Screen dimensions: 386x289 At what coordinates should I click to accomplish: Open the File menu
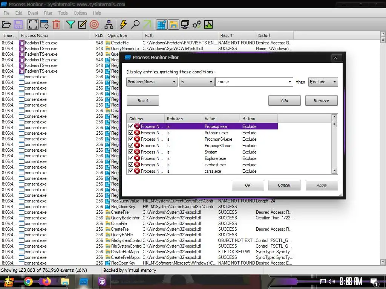[7, 13]
